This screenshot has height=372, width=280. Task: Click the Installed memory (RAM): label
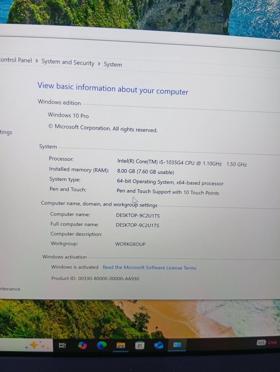(79, 170)
